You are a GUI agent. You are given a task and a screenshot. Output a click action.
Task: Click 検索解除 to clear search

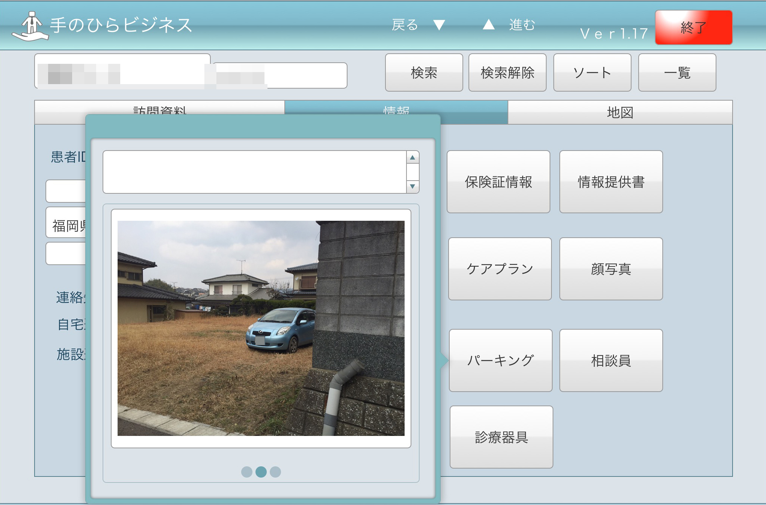coord(507,72)
